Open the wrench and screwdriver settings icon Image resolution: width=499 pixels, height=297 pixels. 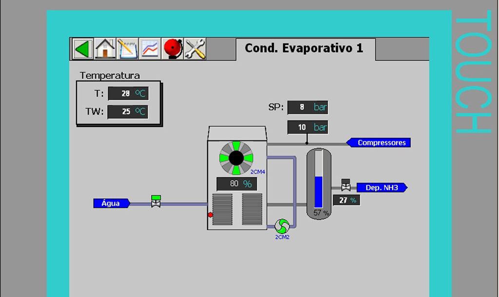pos(195,49)
